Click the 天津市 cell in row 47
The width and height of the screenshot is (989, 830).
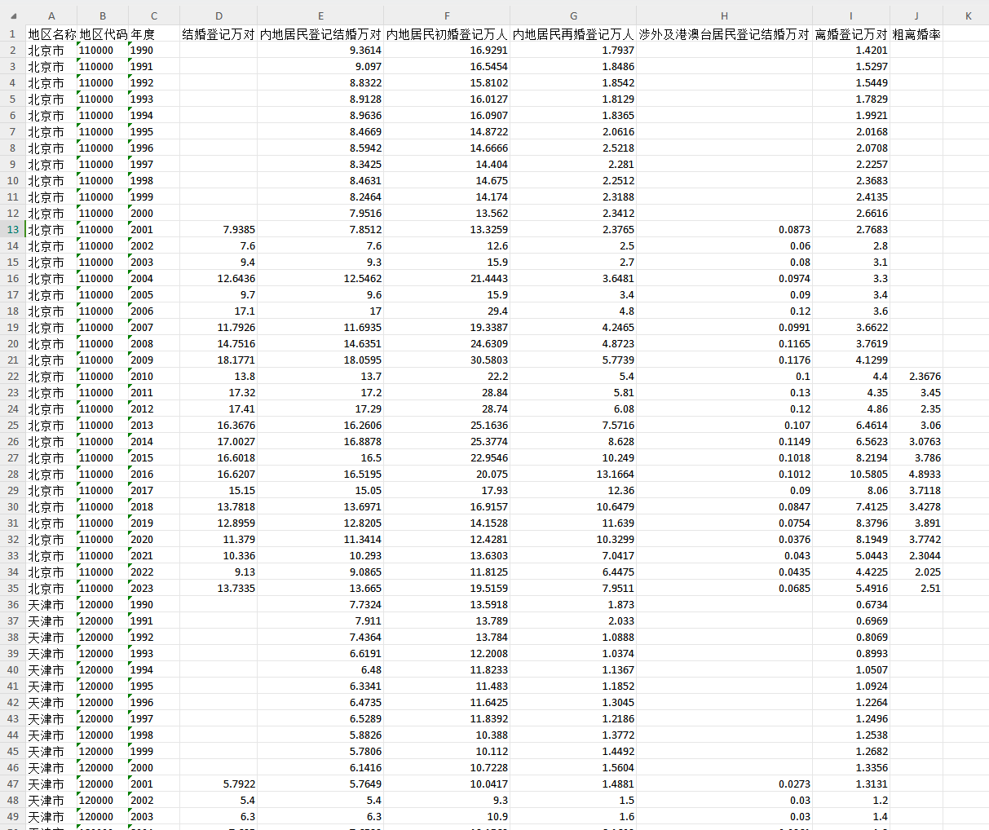coord(51,784)
